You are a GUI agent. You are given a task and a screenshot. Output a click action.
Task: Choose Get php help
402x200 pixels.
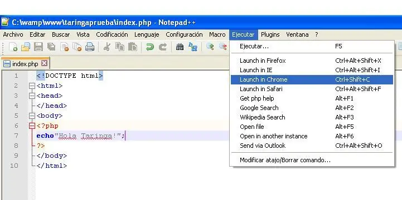click(x=312, y=98)
